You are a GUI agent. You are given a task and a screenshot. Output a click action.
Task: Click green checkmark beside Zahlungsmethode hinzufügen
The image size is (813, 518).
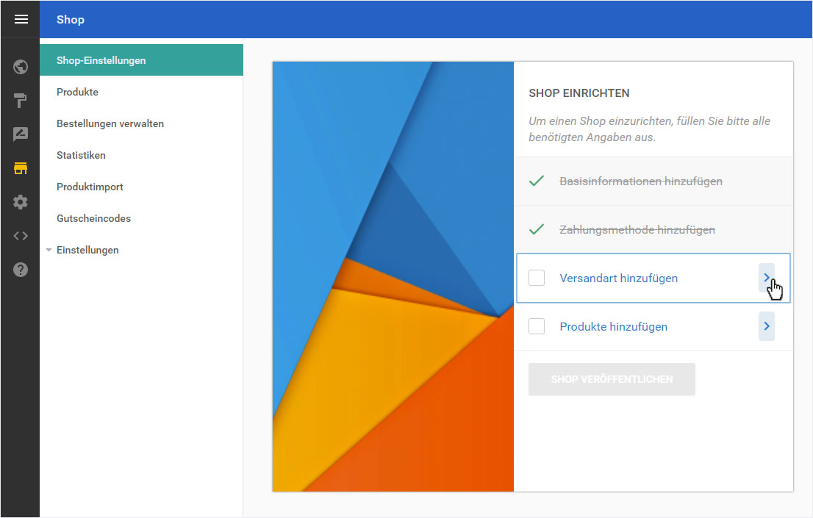click(537, 229)
